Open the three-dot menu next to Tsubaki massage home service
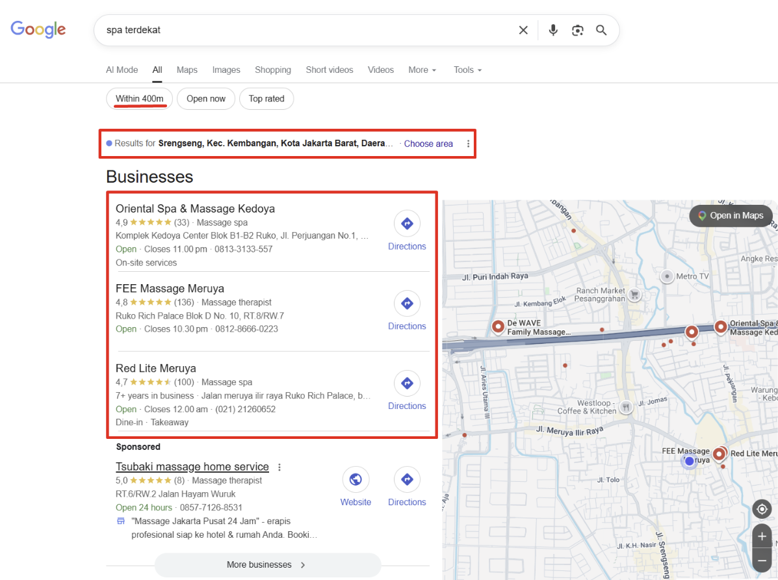This screenshot has width=778, height=580. 279,468
